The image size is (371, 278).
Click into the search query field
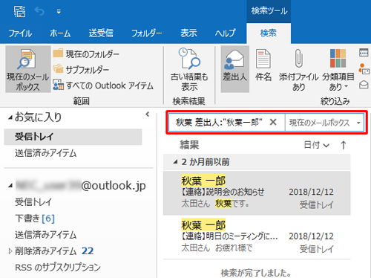click(x=219, y=122)
